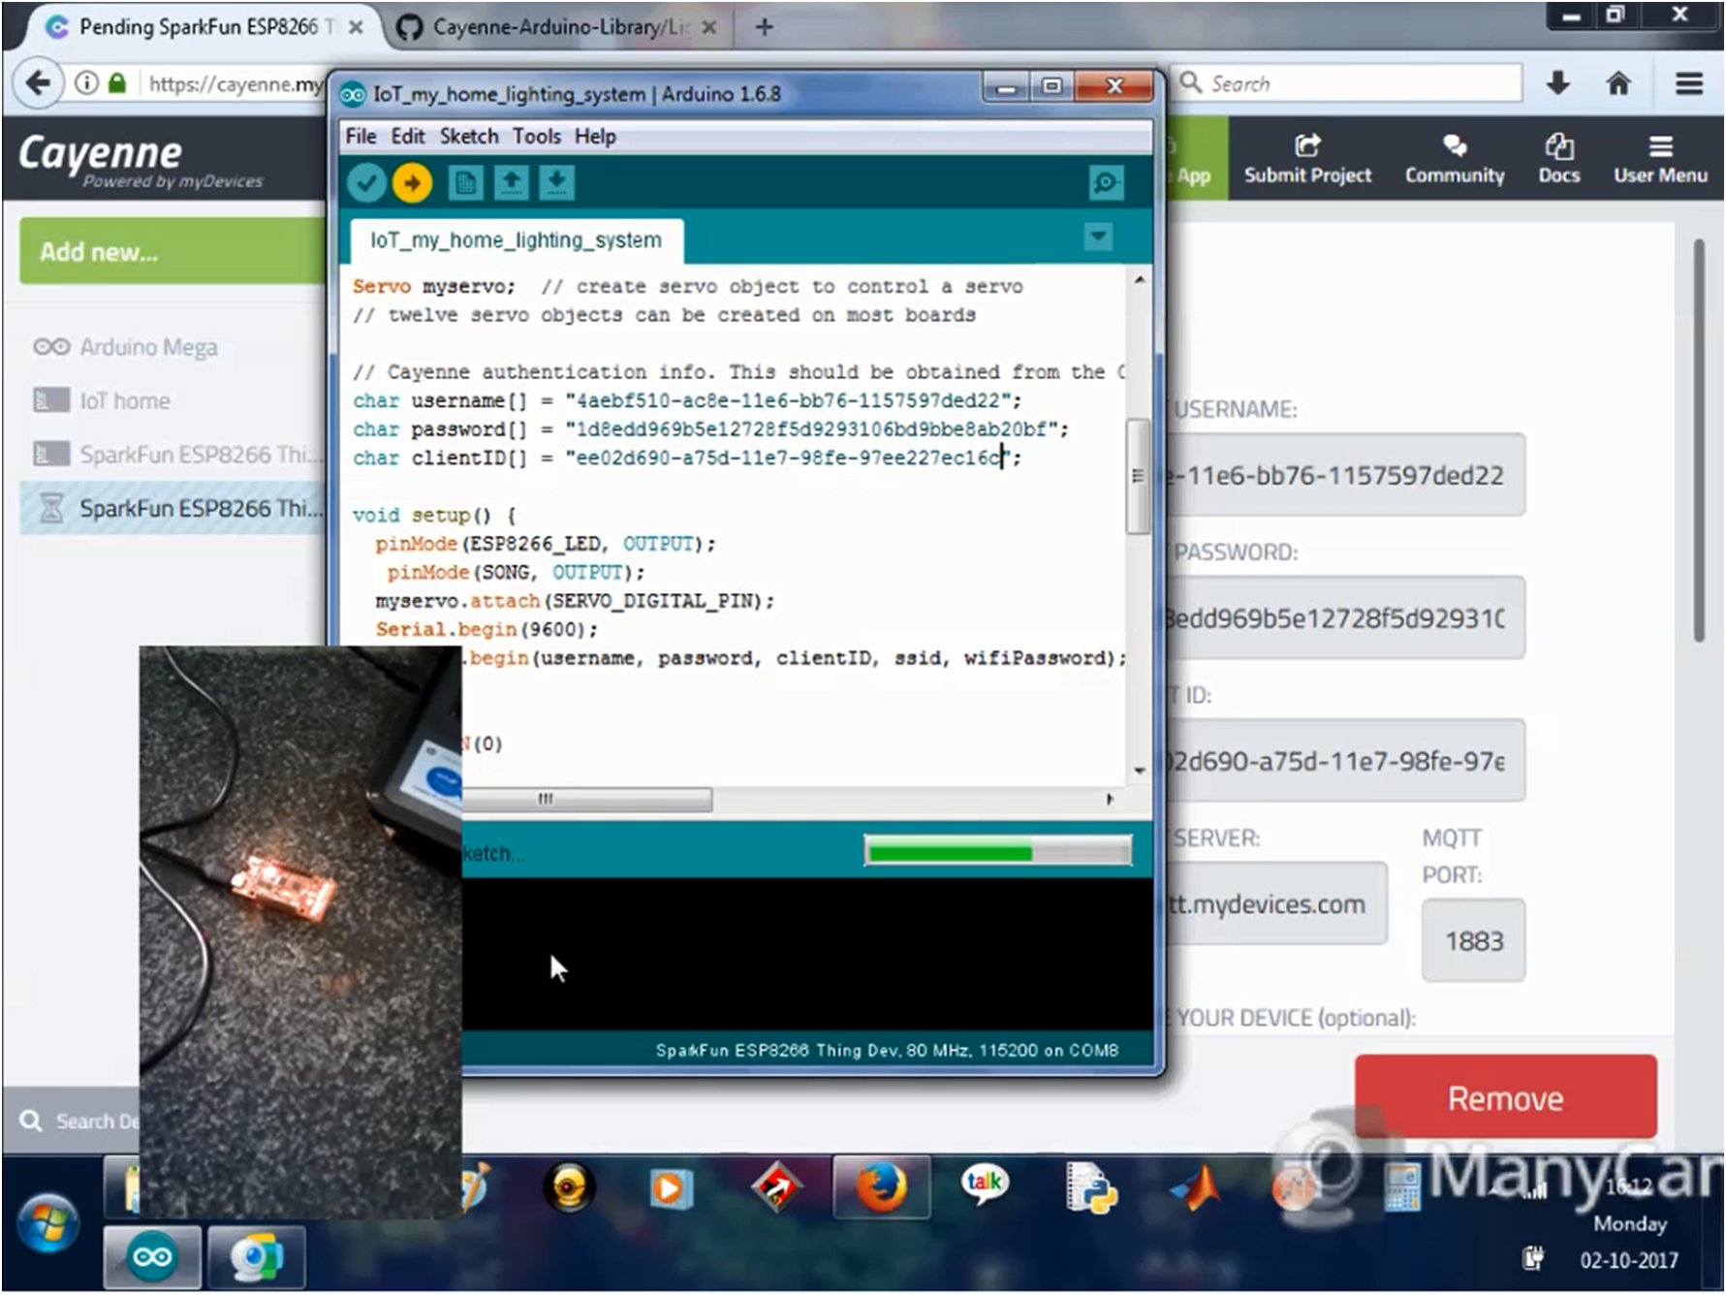Select IoT home in Cayenne device list

coord(124,400)
